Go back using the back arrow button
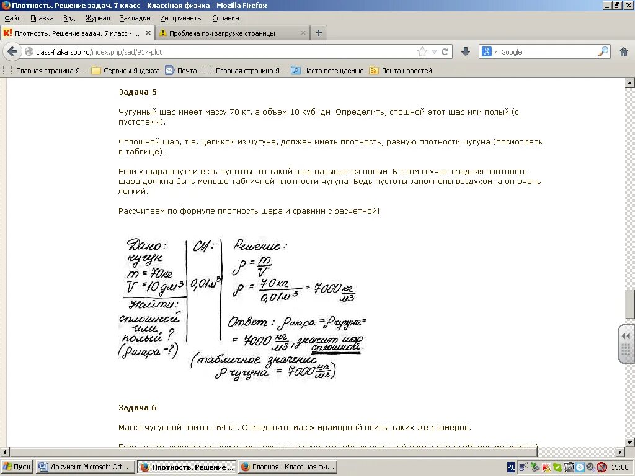Image resolution: width=635 pixels, height=476 pixels. tap(12, 51)
